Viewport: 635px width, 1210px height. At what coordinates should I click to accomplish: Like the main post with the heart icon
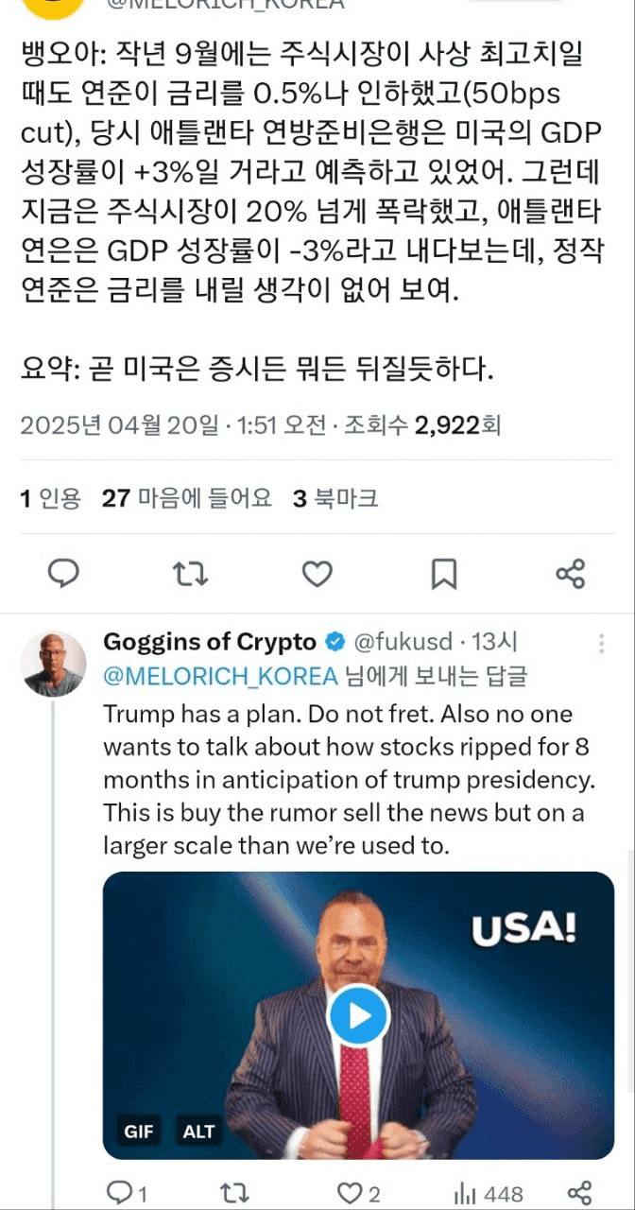coord(317,573)
